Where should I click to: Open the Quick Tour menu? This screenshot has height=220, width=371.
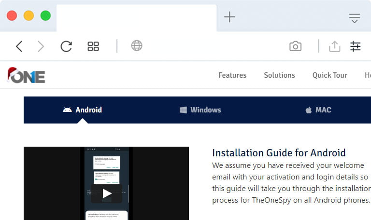tap(330, 75)
